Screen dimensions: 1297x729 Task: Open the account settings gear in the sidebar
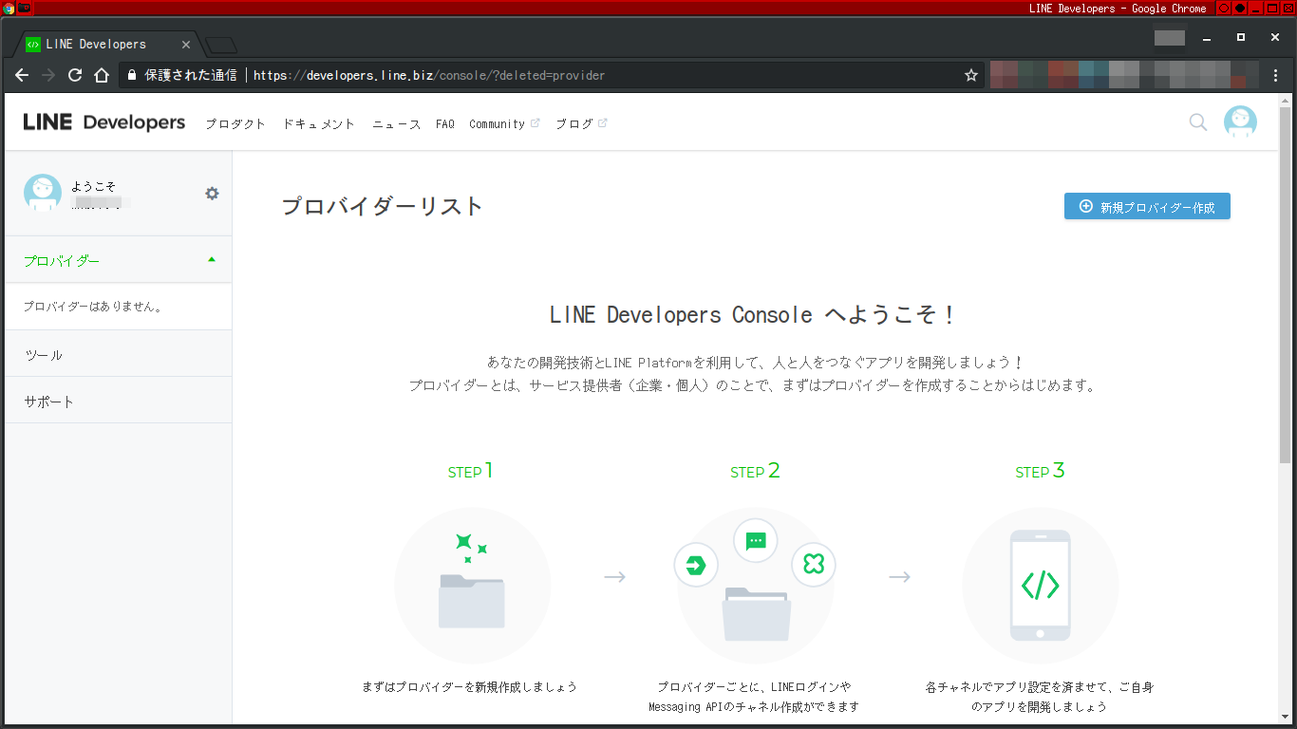212,192
